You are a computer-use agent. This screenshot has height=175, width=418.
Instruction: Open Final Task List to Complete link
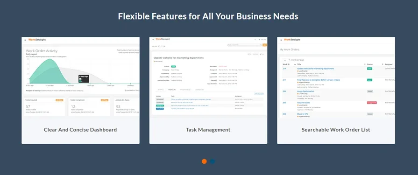[x=319, y=80]
